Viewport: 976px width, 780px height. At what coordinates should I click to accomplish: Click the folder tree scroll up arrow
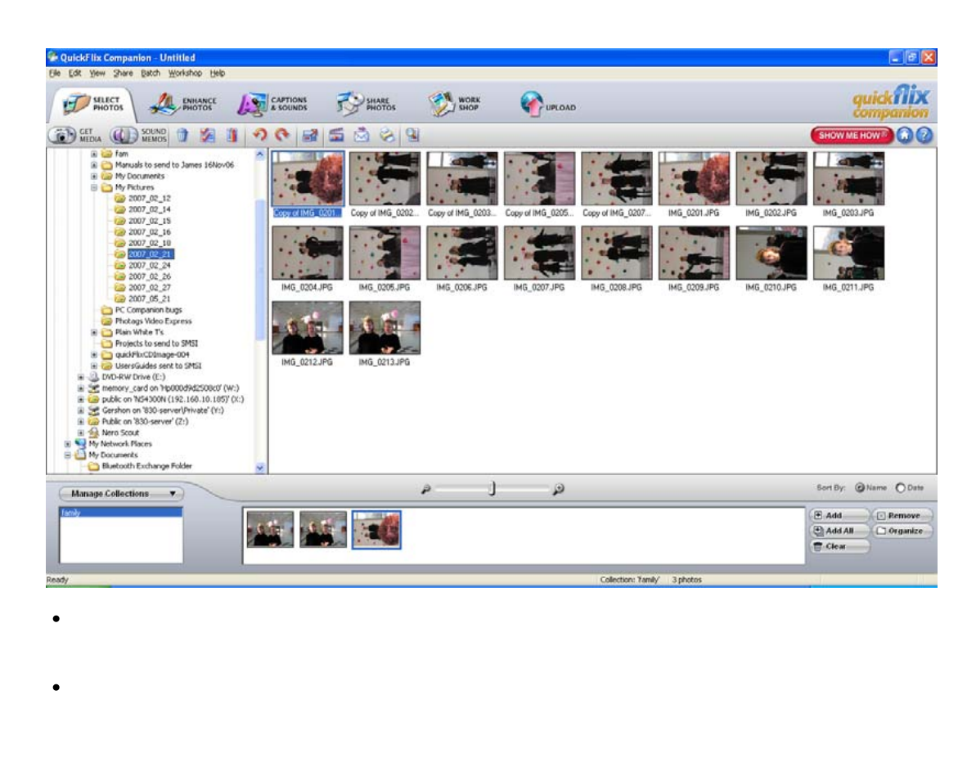coord(260,154)
